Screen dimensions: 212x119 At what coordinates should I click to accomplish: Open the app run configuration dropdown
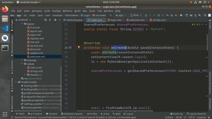tap(121, 15)
